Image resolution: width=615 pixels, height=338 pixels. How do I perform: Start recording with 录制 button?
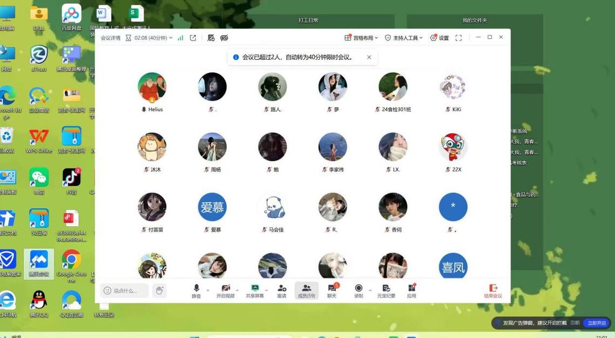(359, 291)
